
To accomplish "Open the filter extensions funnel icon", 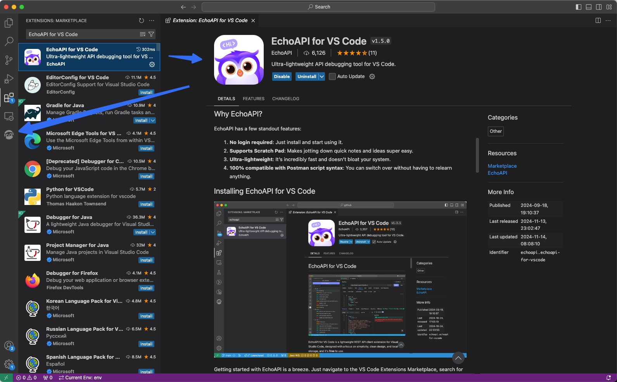I will 151,34.
